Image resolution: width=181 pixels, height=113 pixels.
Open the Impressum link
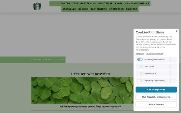[140, 54]
